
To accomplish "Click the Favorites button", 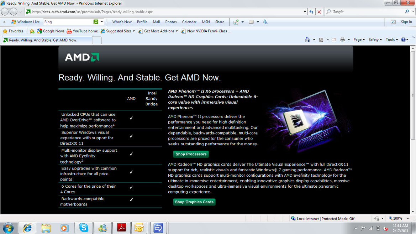I will click(x=13, y=31).
